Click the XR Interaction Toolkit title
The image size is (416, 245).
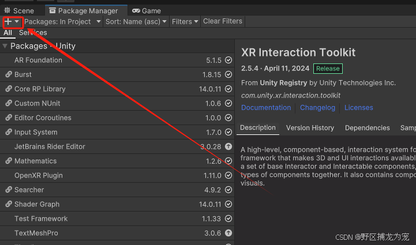[x=298, y=52]
